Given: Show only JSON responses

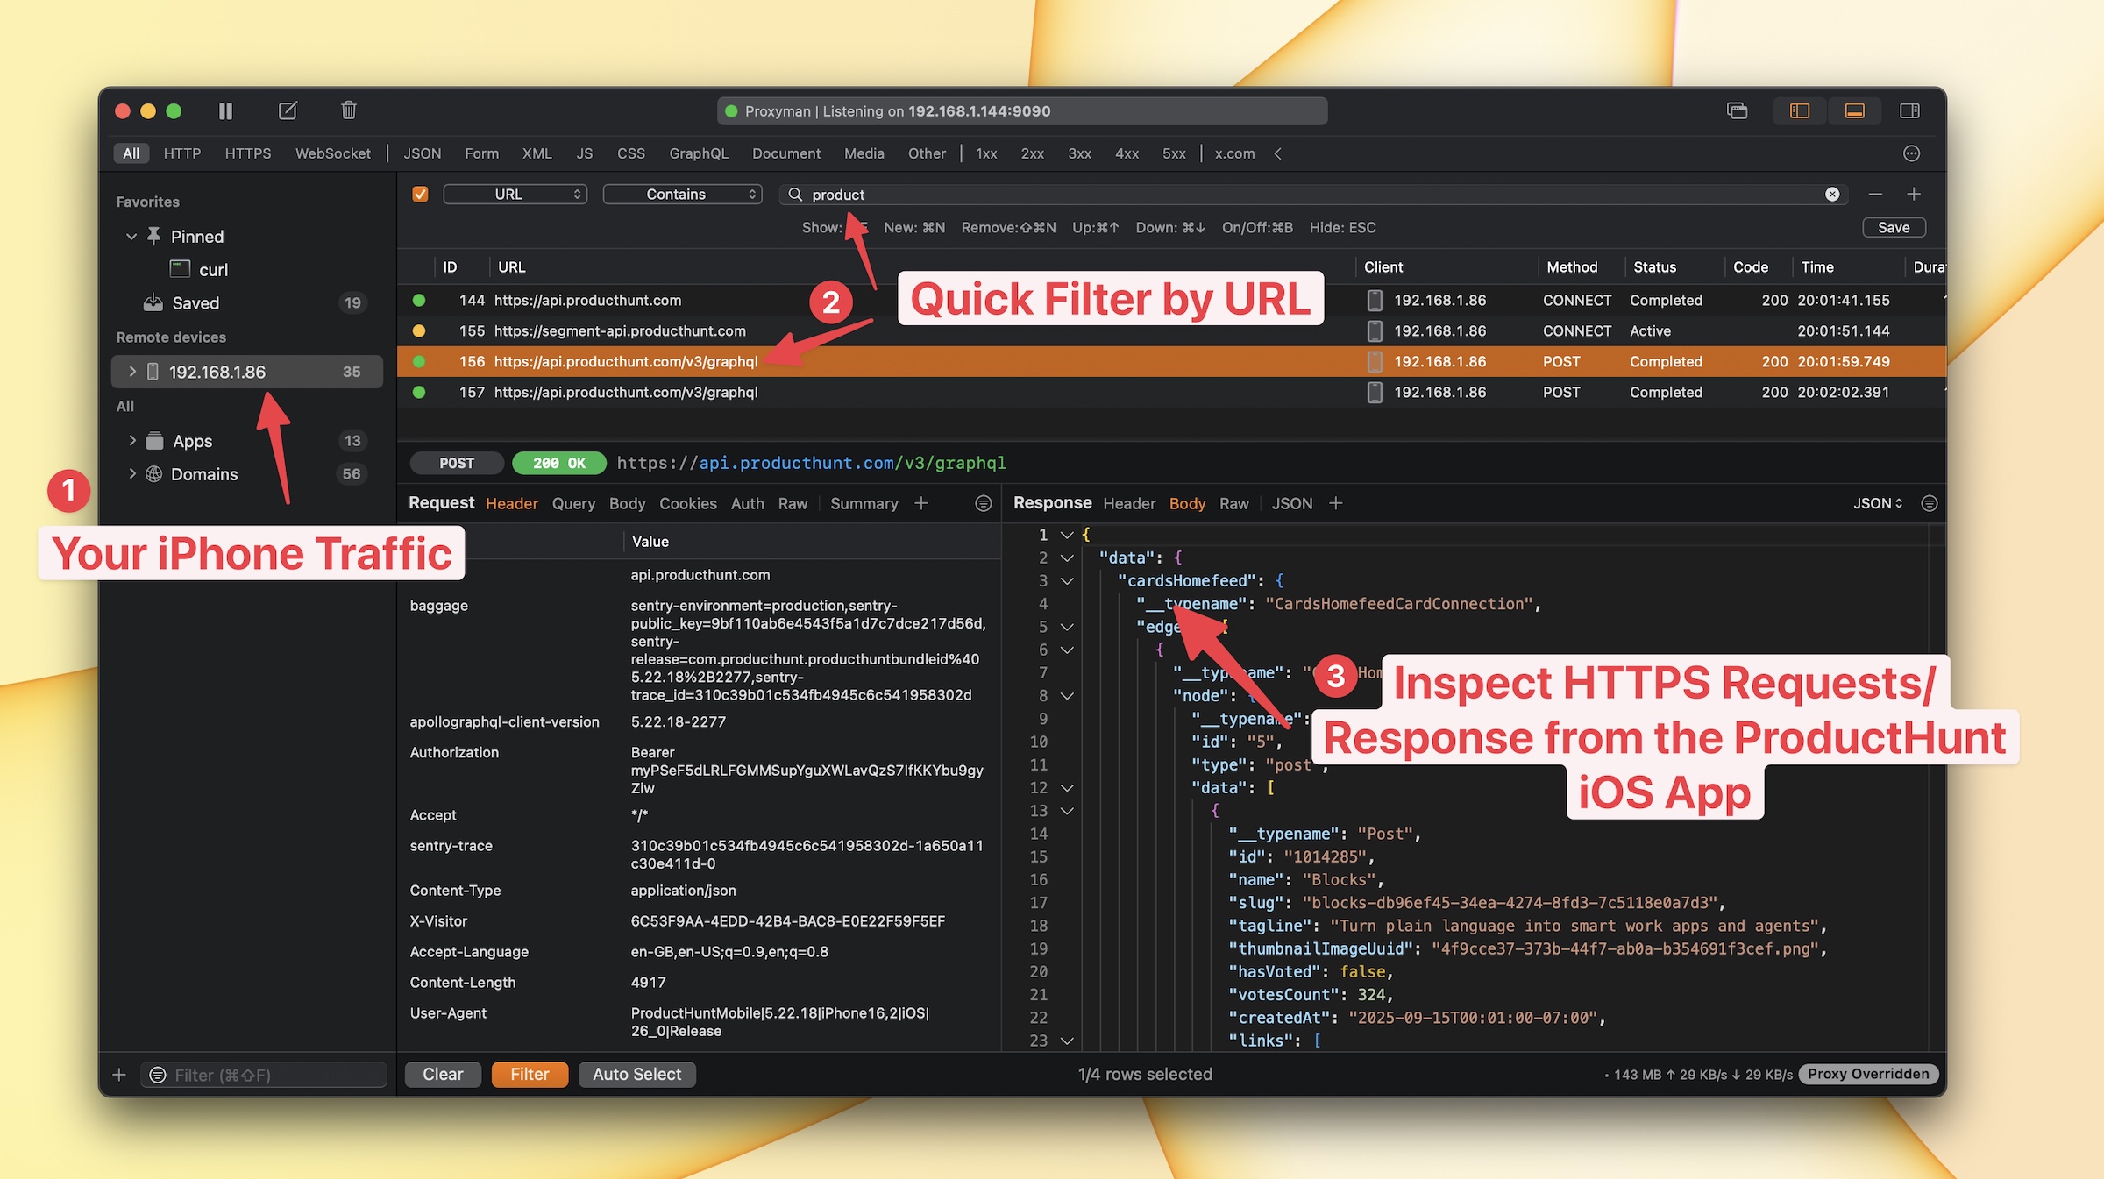Looking at the screenshot, I should click(x=422, y=153).
